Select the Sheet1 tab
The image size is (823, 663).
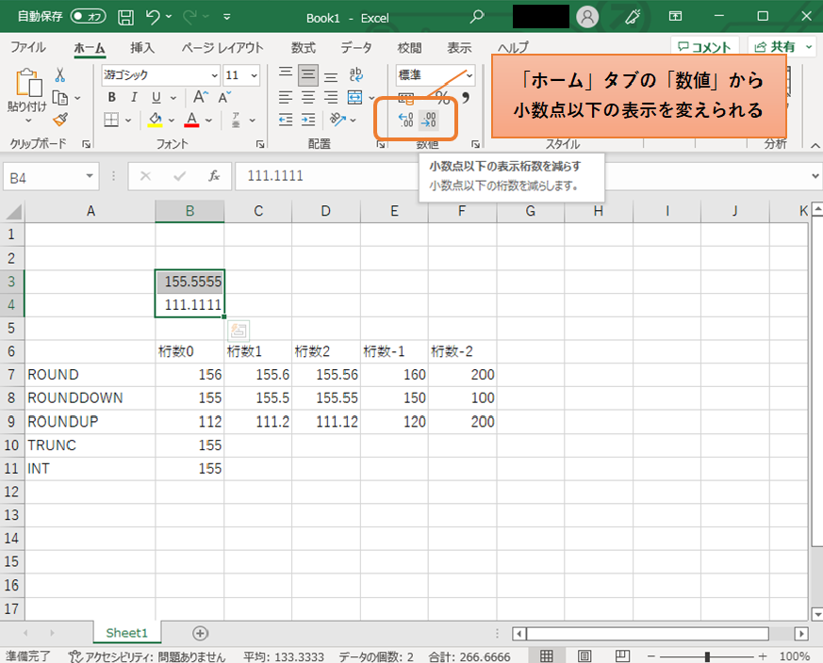[x=127, y=633]
